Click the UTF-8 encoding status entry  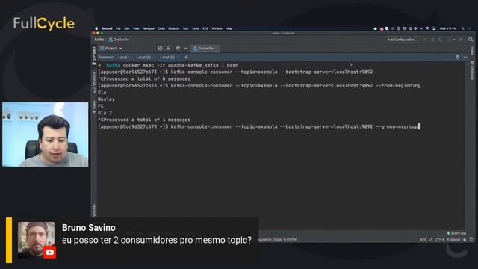coord(439,239)
